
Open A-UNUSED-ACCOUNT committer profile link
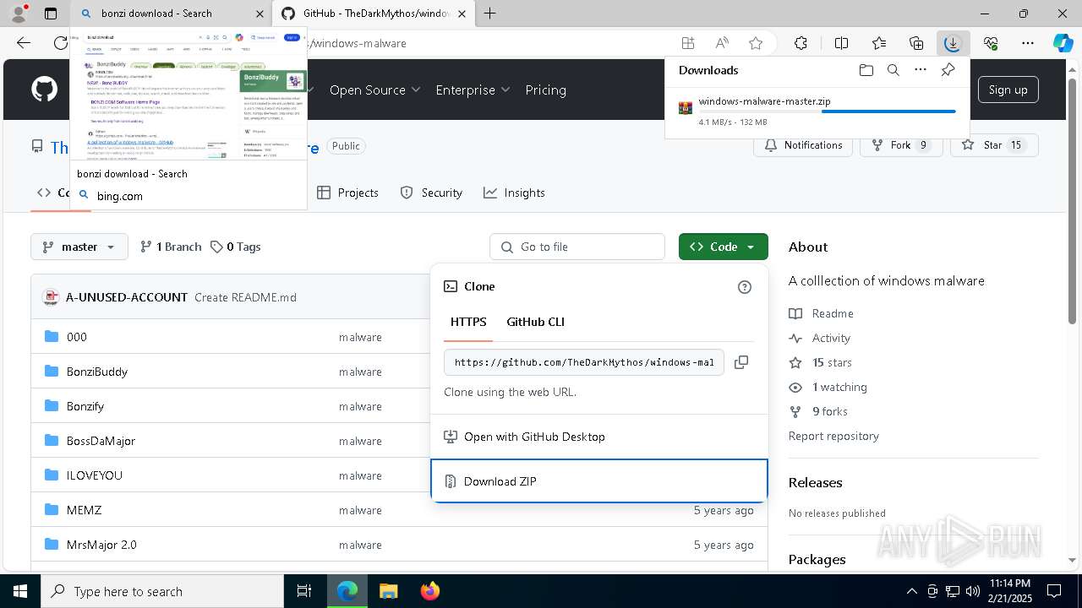(x=127, y=297)
